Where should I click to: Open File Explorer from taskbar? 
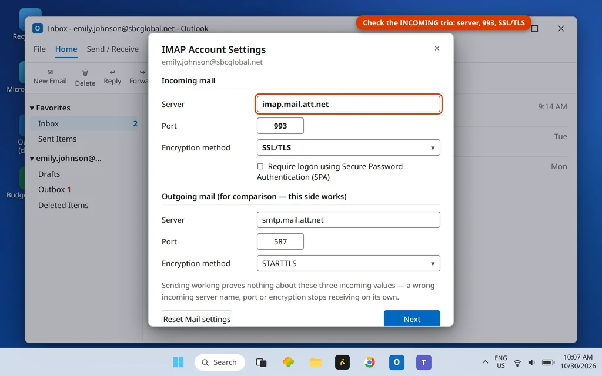[x=316, y=362]
